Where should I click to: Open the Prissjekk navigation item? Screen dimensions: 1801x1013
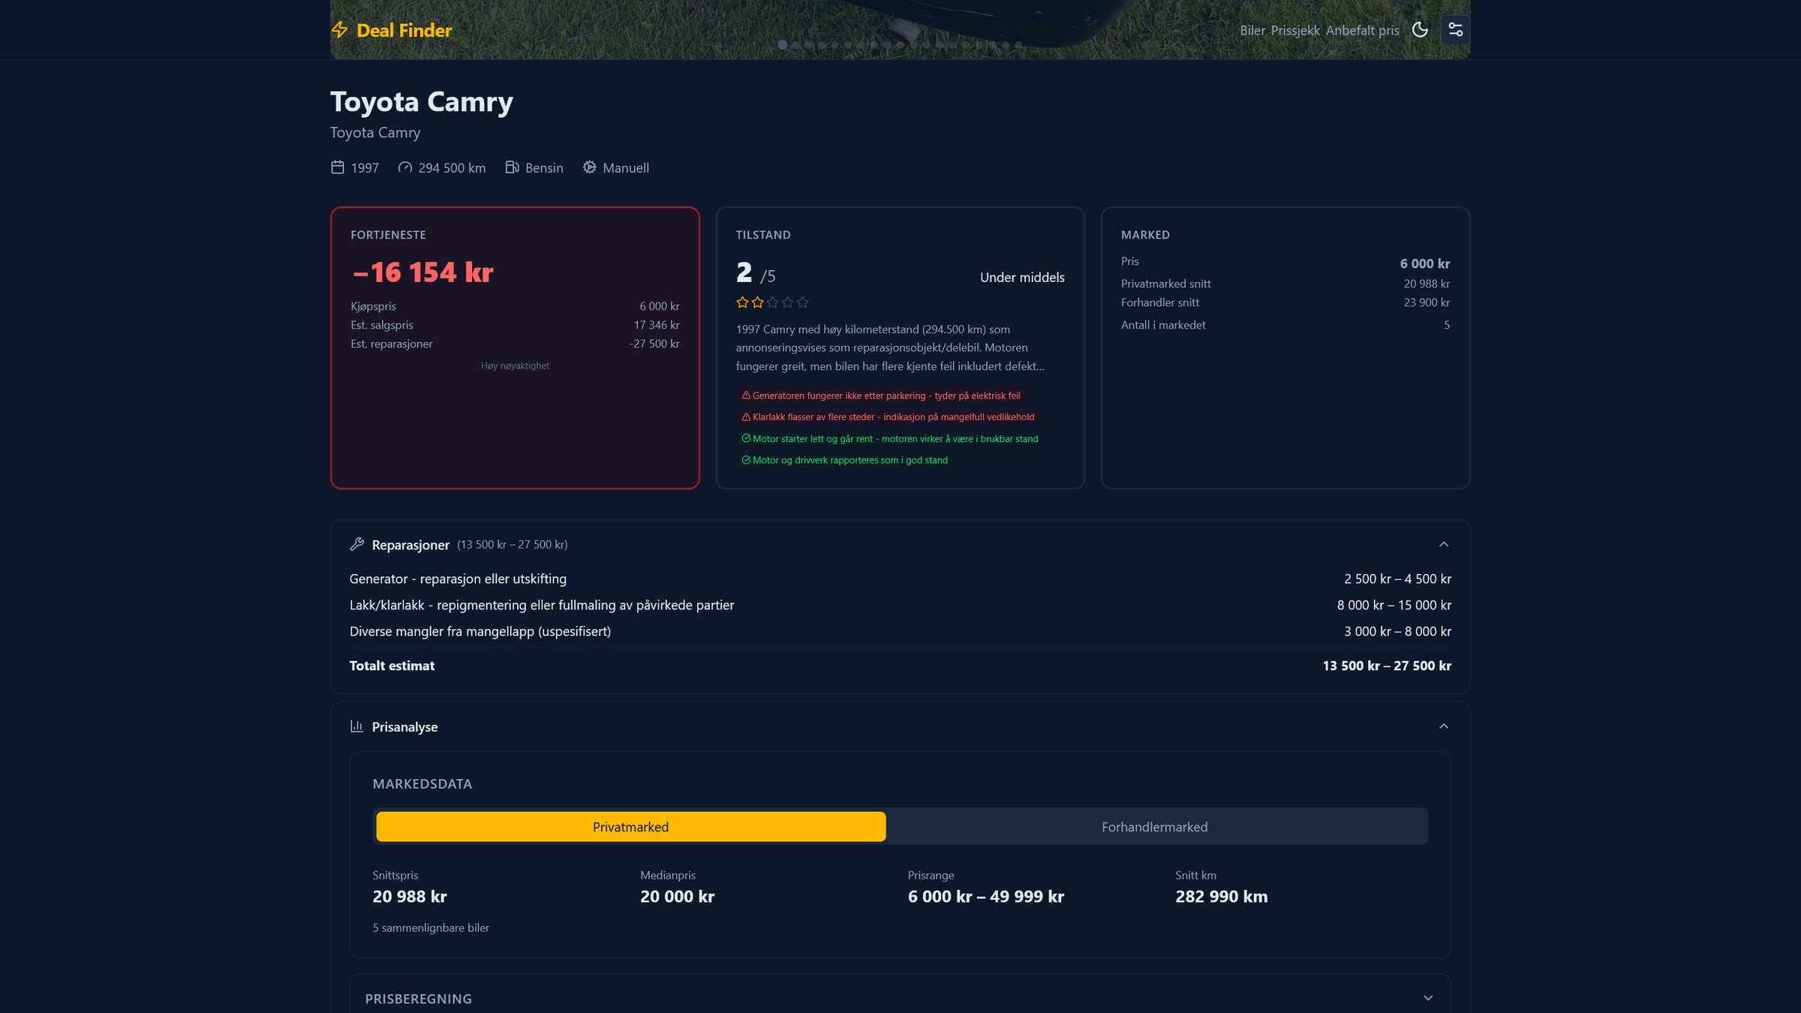pos(1295,30)
